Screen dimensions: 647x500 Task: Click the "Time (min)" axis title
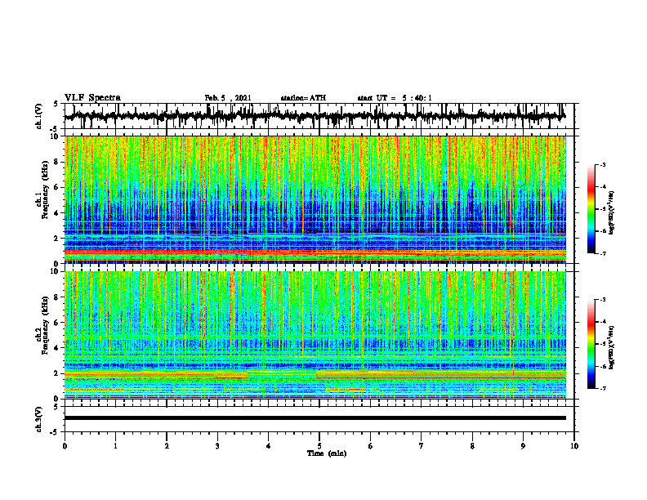point(327,453)
